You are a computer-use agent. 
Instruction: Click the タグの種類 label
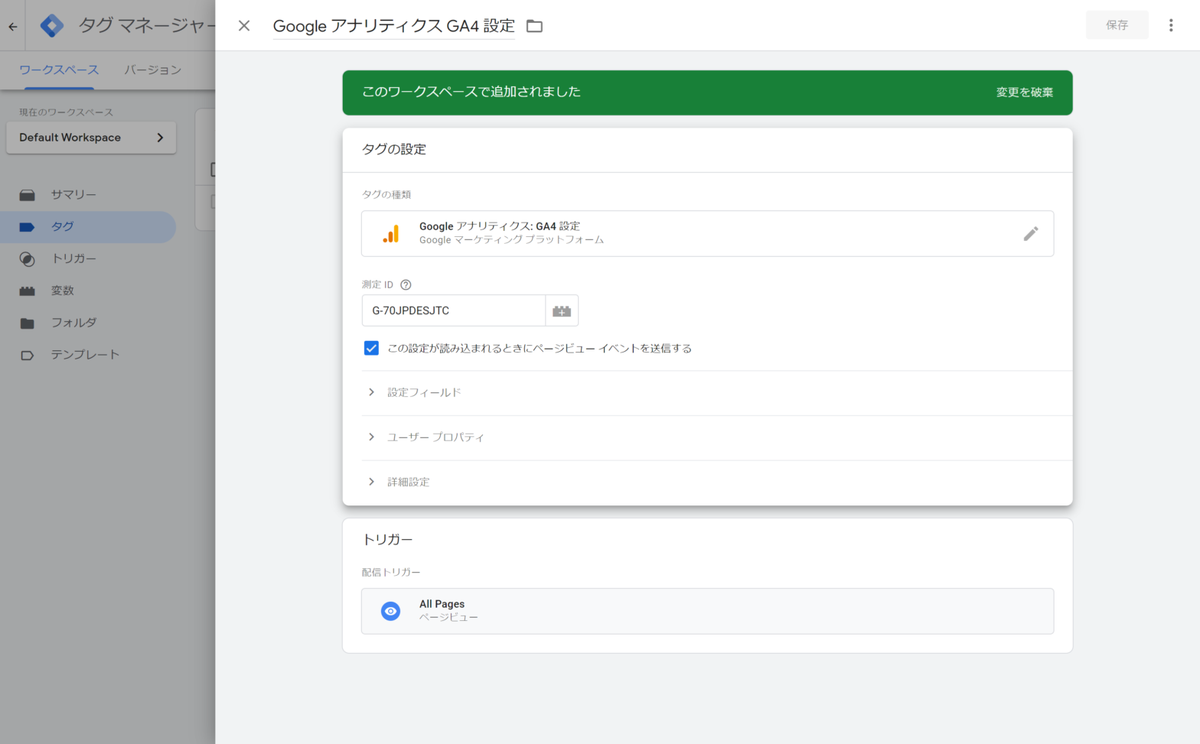click(386, 195)
